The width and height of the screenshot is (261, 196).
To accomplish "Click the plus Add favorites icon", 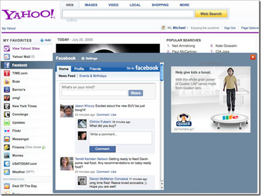I will click(42, 40).
